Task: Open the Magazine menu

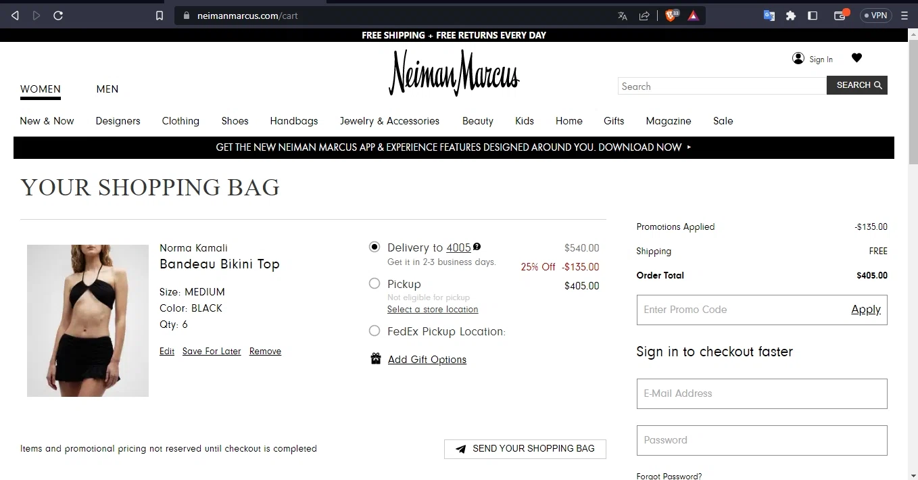Action: tap(669, 121)
